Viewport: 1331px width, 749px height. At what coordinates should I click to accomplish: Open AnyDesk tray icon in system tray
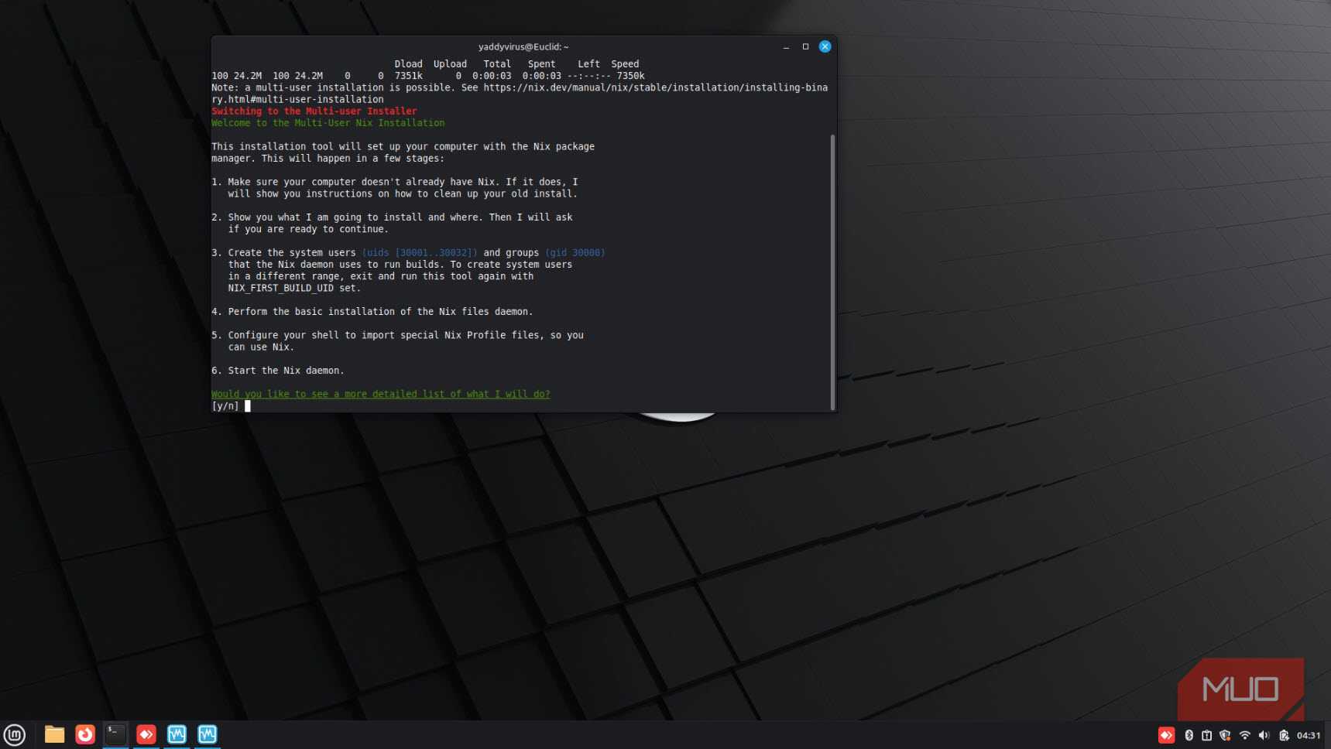(x=1166, y=735)
